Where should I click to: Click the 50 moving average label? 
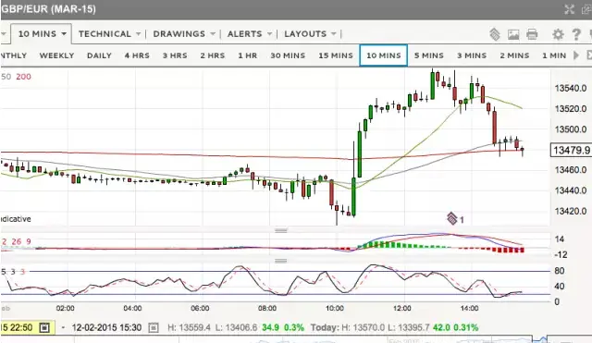click(6, 77)
